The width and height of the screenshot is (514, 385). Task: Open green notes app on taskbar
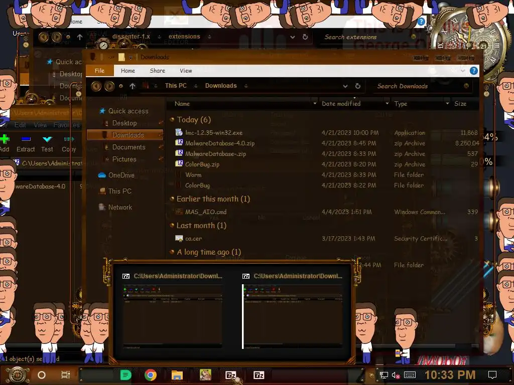click(x=125, y=375)
